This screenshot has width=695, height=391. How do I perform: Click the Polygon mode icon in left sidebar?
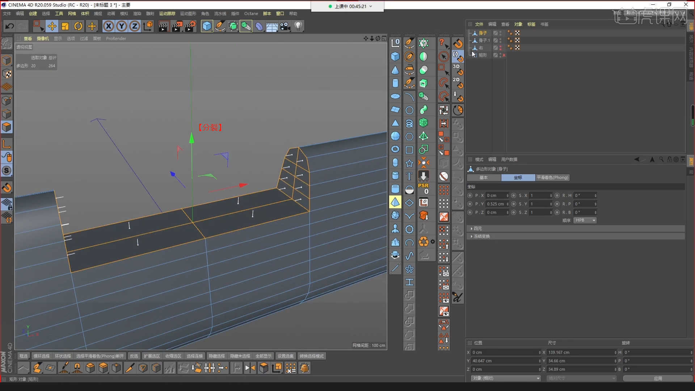(7, 127)
